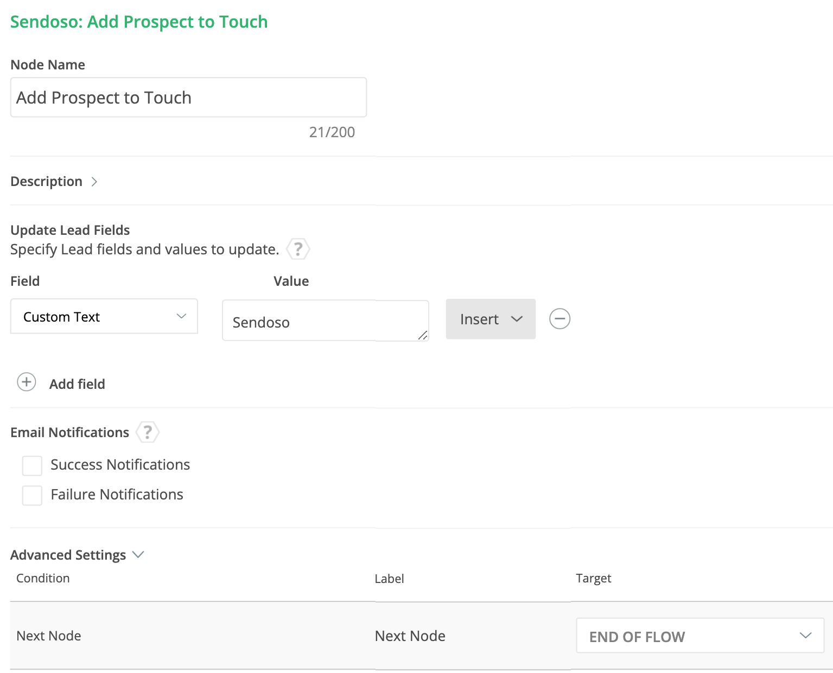Viewport: 833px width, 673px height.
Task: Click the help icon next to Email Notifications
Action: (x=147, y=432)
